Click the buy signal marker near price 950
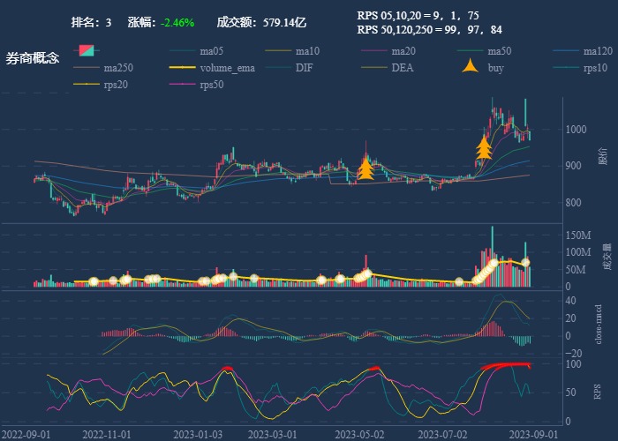 pyautogui.click(x=483, y=146)
